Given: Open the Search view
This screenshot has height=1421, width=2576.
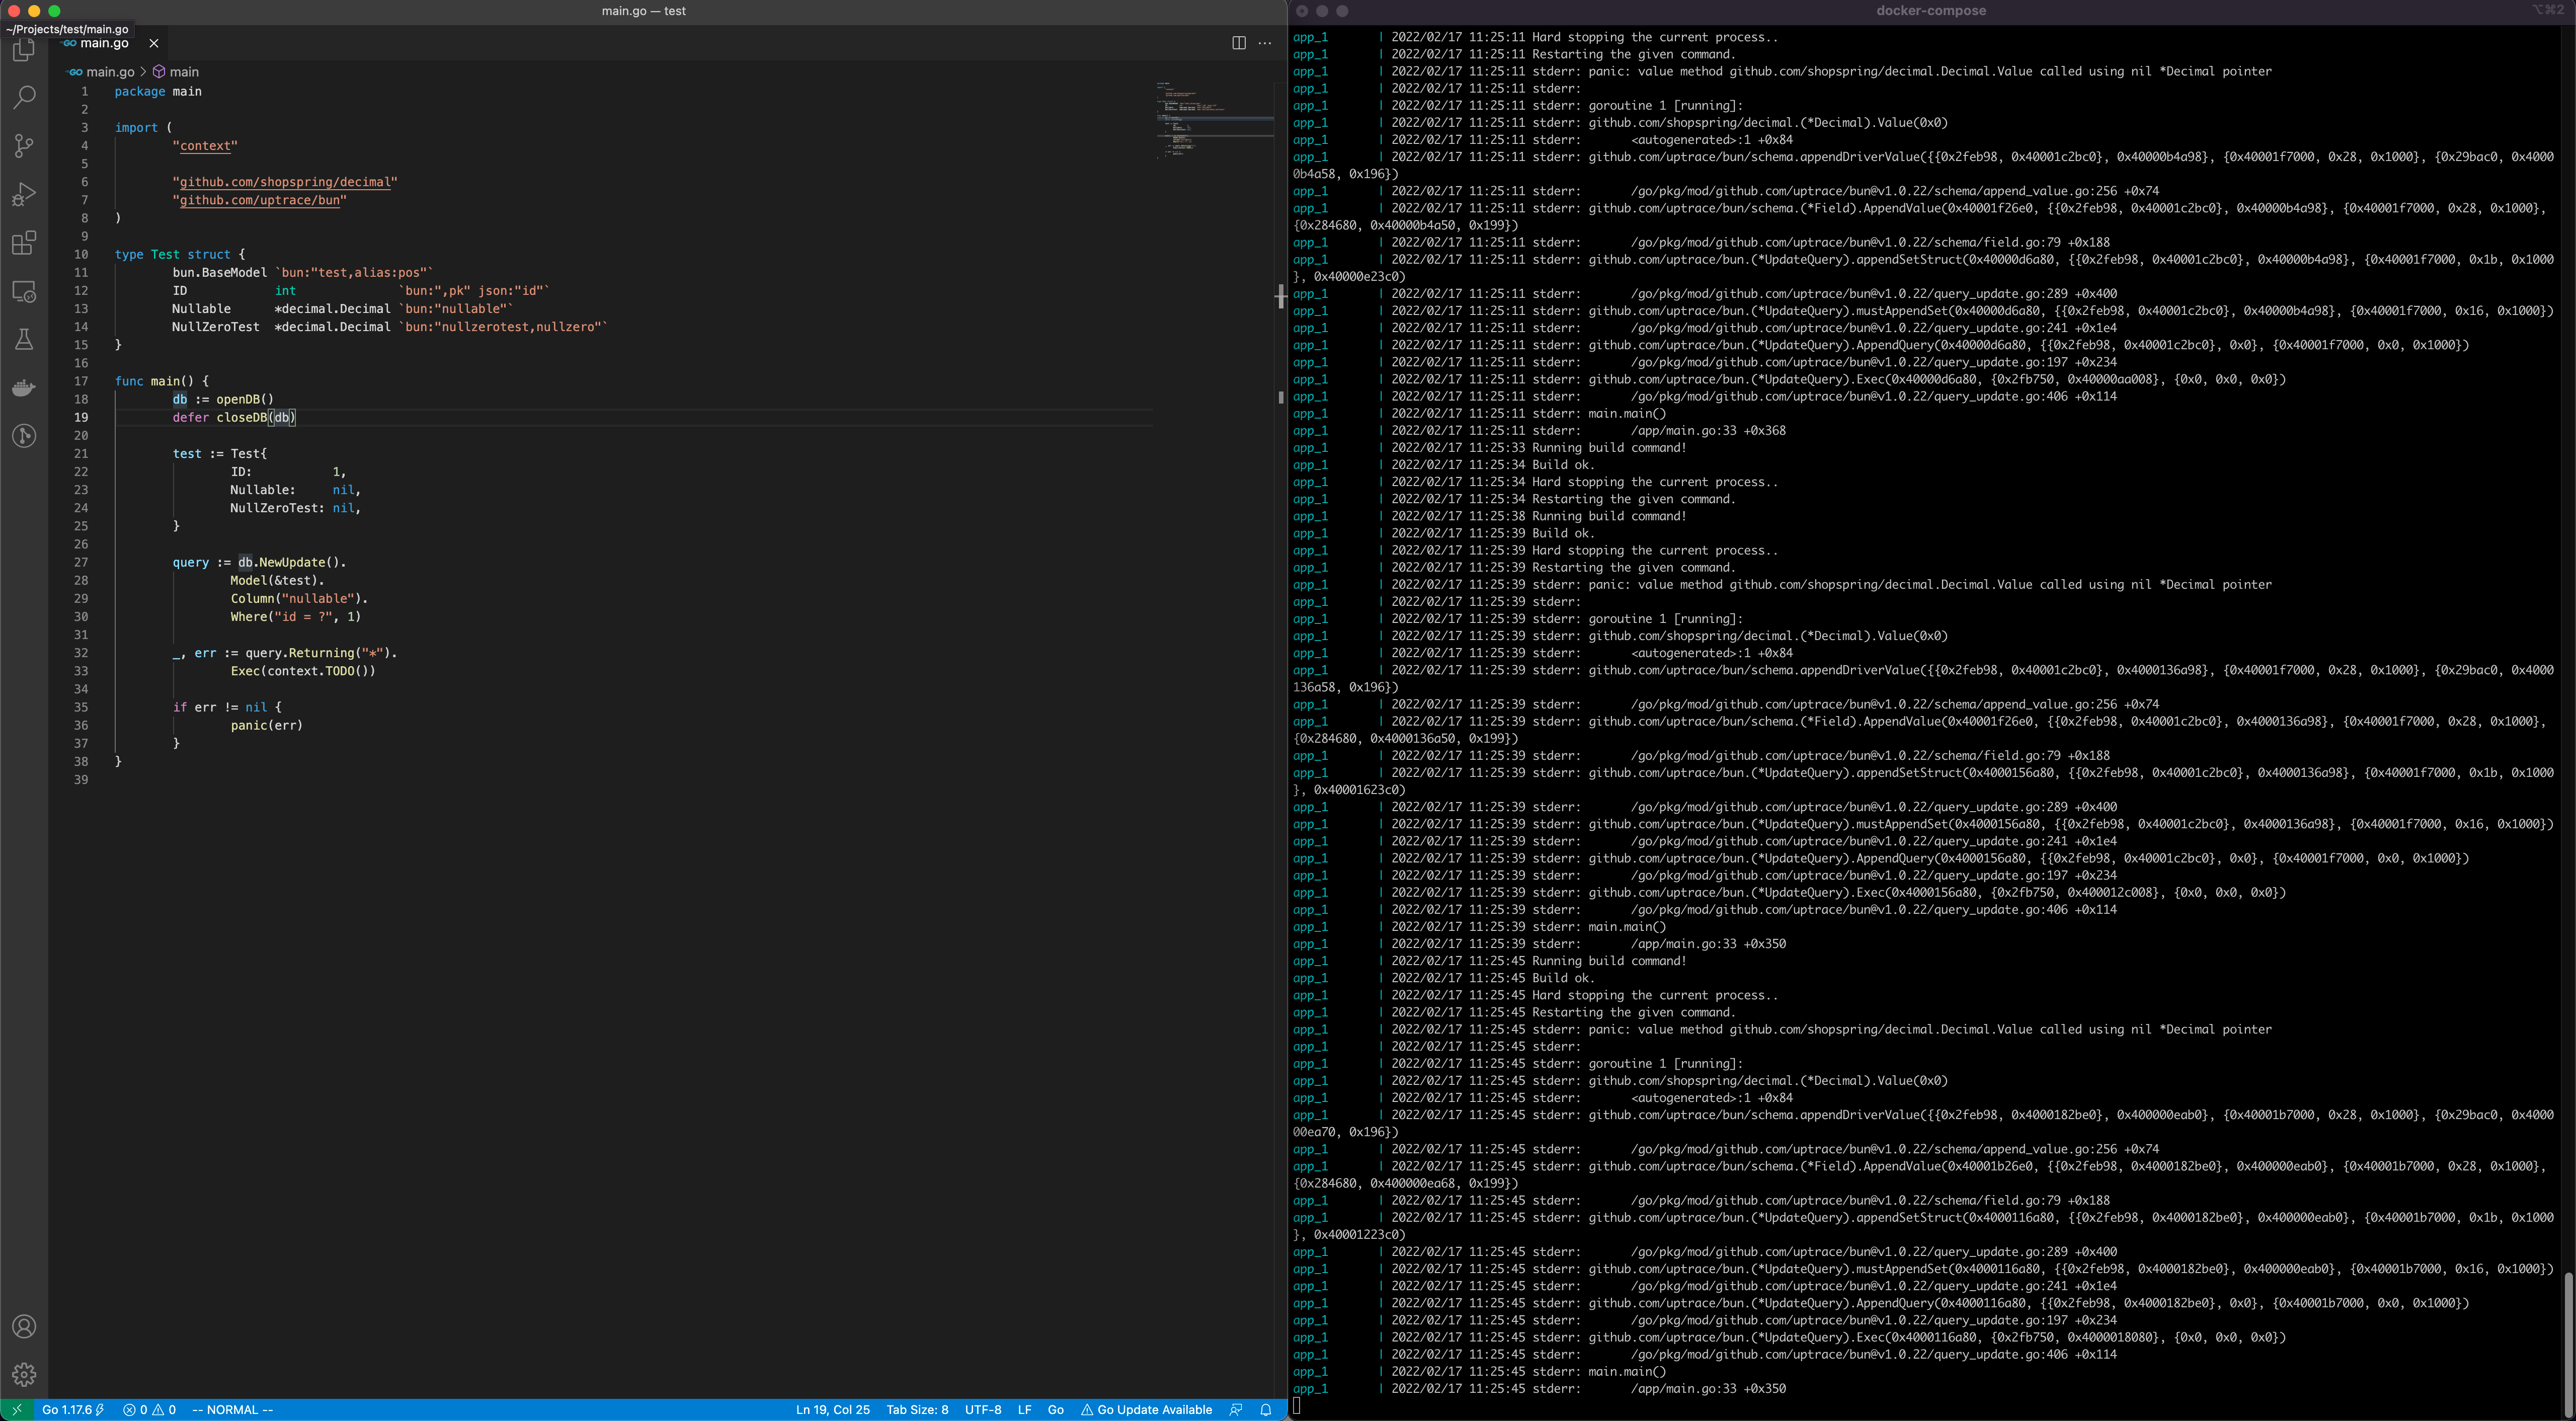Looking at the screenshot, I should coord(24,97).
